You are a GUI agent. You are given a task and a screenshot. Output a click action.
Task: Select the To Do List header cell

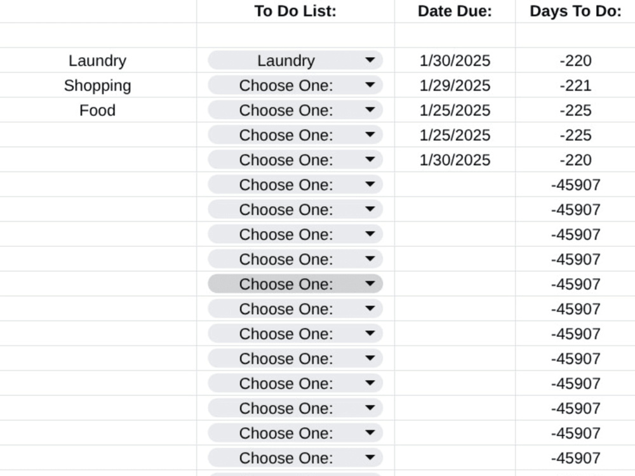tap(296, 11)
